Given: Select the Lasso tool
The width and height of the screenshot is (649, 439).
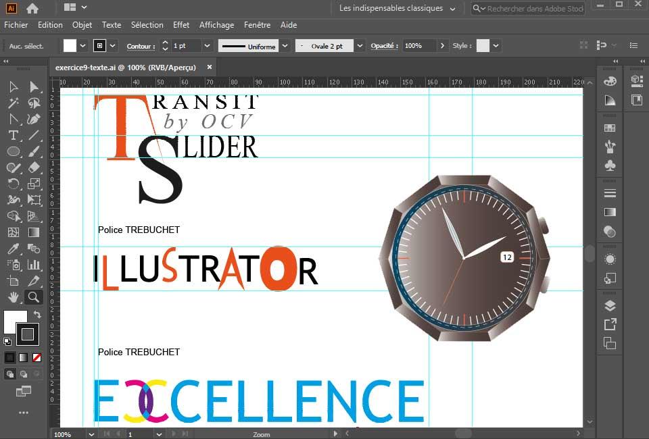Looking at the screenshot, I should tap(34, 103).
